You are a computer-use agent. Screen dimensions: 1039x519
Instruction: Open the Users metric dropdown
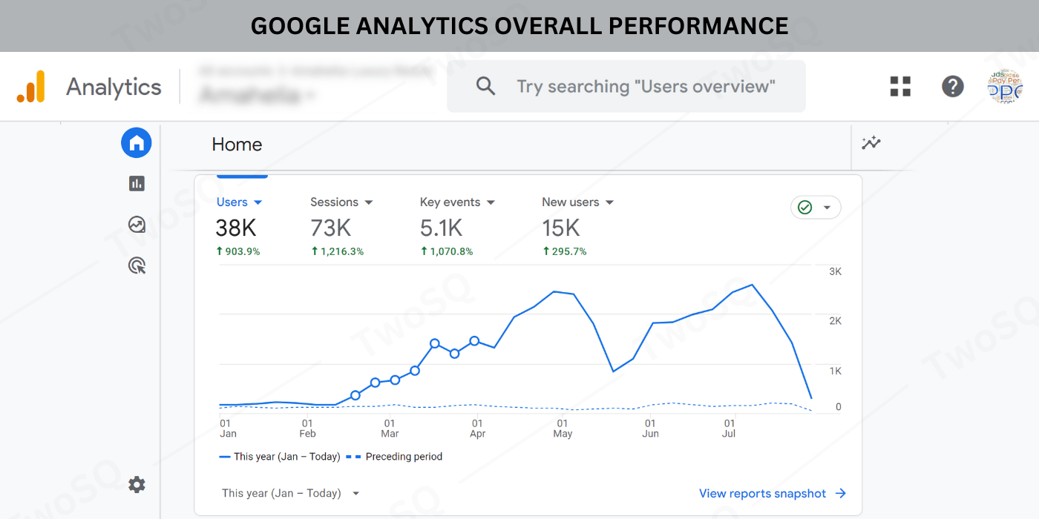pyautogui.click(x=239, y=202)
